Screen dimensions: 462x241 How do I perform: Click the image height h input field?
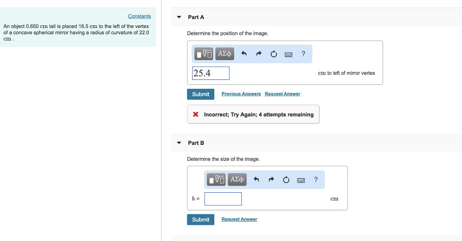pyautogui.click(x=223, y=199)
